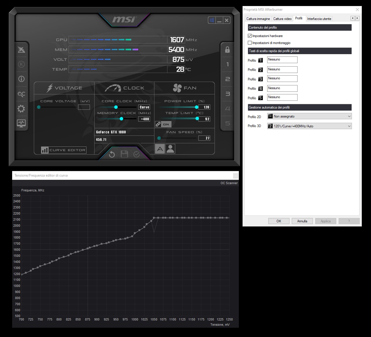This screenshot has width=371, height=337.
Task: Select the Profili tab
Action: pyautogui.click(x=299, y=18)
